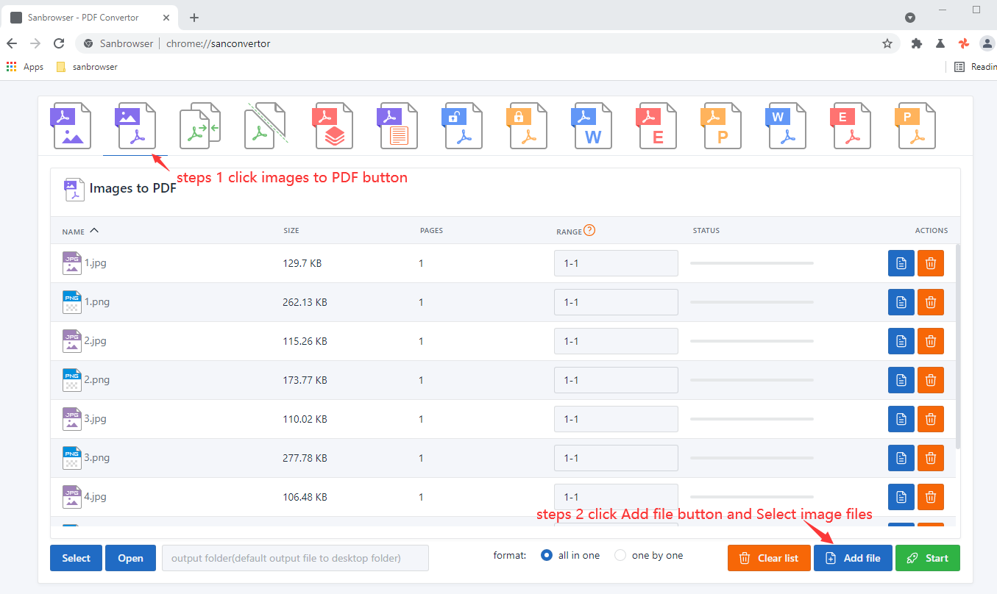
Task: Open the Merge PDF tool
Action: pos(200,125)
